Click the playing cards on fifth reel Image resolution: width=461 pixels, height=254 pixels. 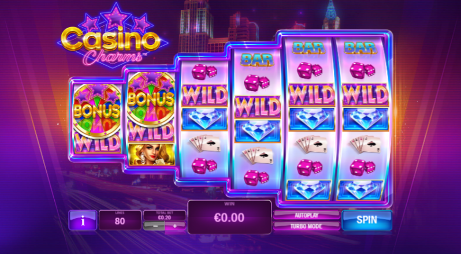tap(311, 144)
